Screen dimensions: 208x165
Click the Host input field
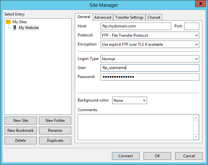[136, 26]
